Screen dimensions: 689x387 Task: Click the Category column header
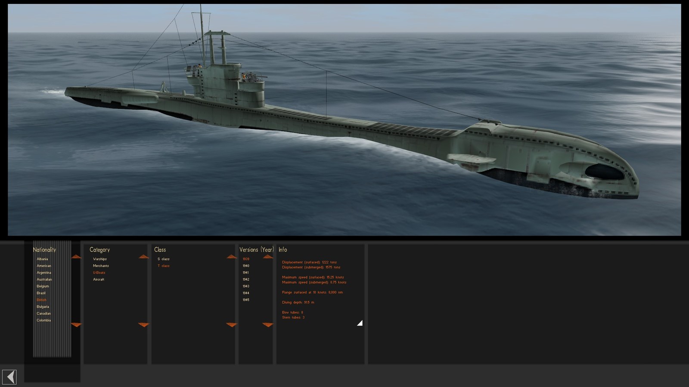click(x=99, y=249)
